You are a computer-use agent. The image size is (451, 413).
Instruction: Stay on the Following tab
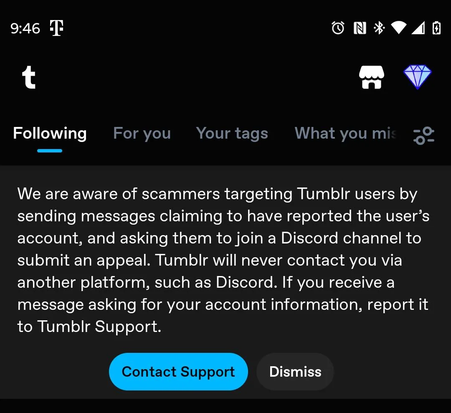coord(49,133)
